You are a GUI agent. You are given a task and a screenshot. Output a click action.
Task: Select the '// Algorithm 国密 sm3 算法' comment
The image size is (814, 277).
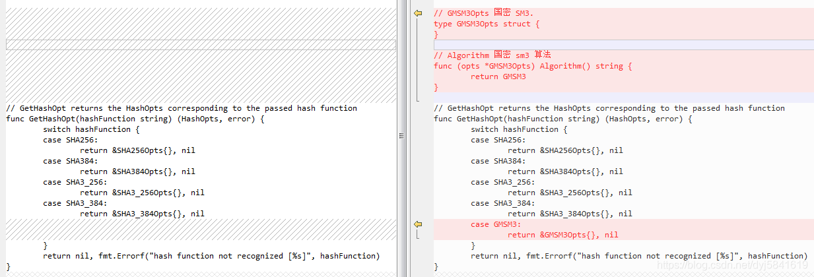[x=492, y=55]
